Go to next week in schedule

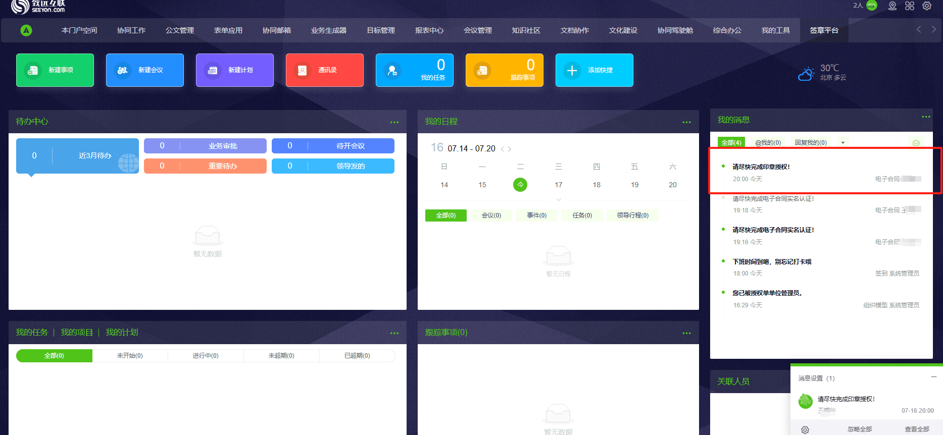(510, 149)
